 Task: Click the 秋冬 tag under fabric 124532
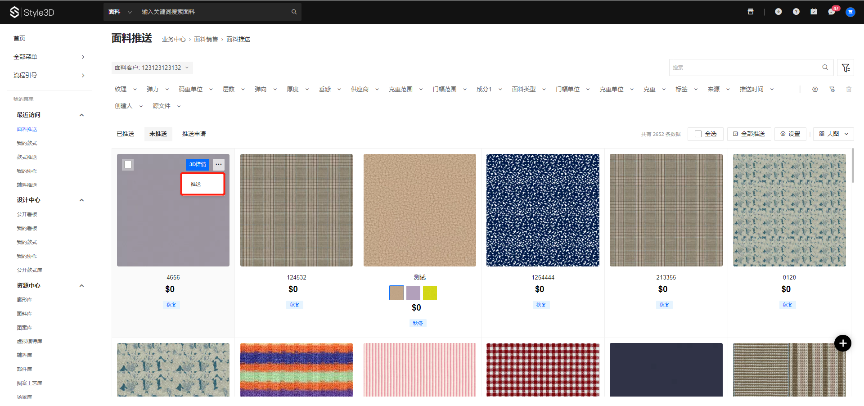295,305
